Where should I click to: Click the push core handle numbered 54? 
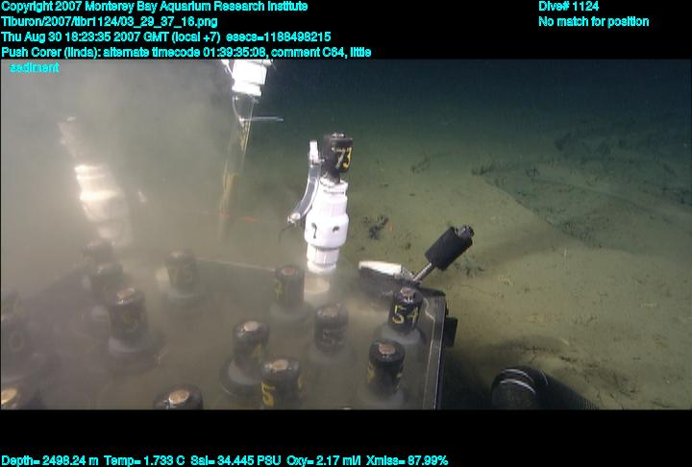(x=406, y=310)
